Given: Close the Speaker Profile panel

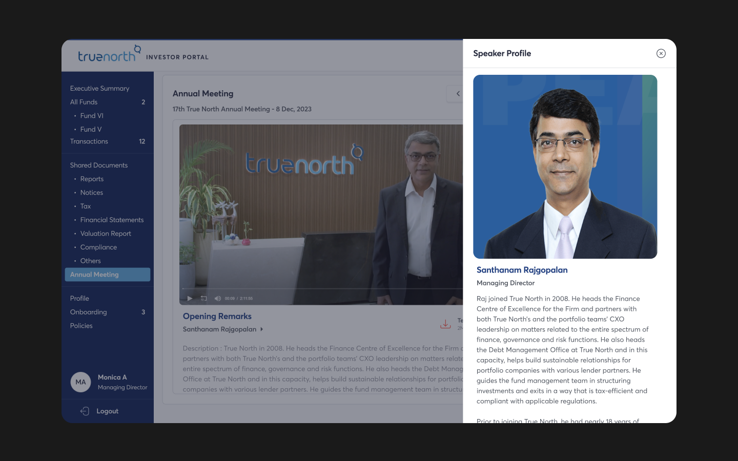Looking at the screenshot, I should click(x=661, y=53).
